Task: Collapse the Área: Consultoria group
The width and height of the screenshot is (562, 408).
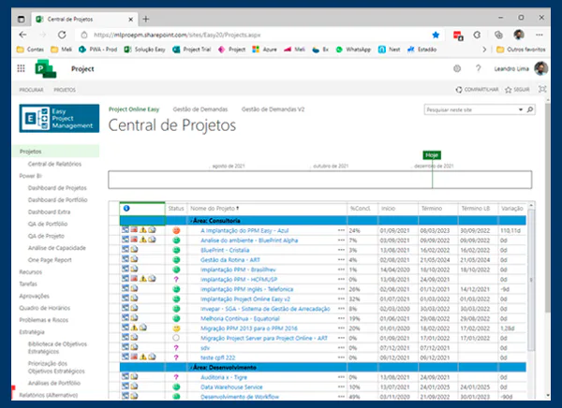Action: (x=191, y=221)
